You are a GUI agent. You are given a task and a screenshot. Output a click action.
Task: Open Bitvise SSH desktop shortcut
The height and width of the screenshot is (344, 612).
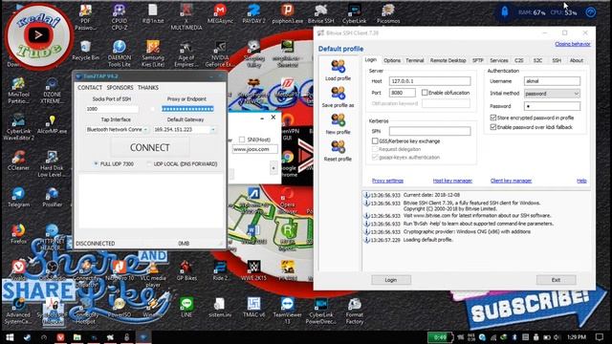click(x=321, y=13)
